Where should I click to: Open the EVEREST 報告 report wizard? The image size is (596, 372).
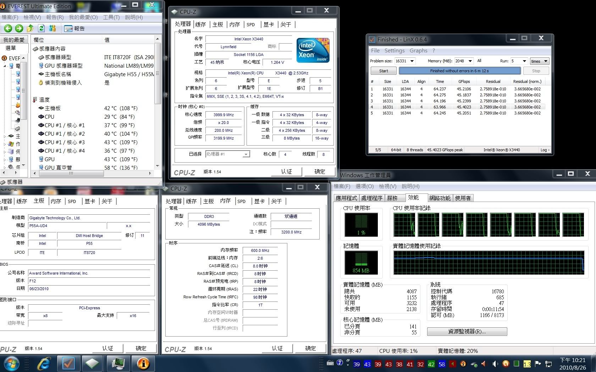[74, 28]
